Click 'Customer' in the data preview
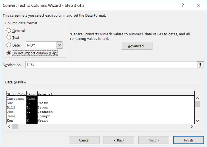The image size is (207, 147). (x=15, y=99)
